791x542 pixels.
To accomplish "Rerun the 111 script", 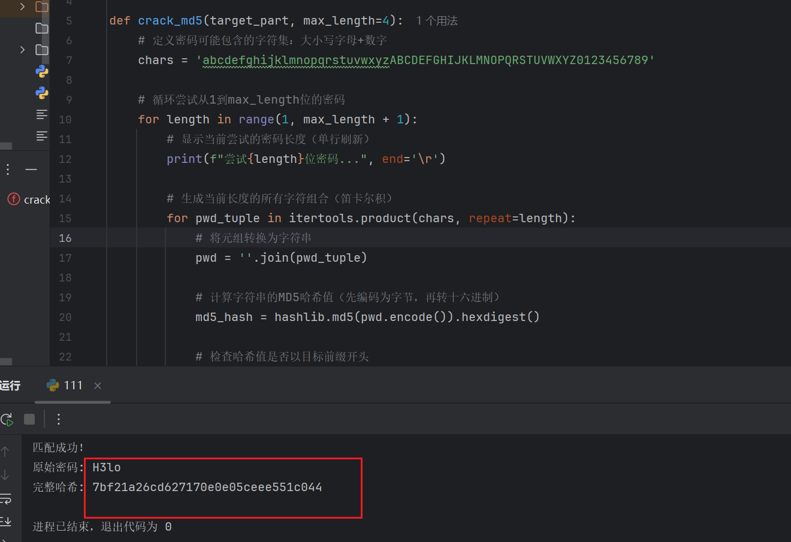I will pos(7,419).
